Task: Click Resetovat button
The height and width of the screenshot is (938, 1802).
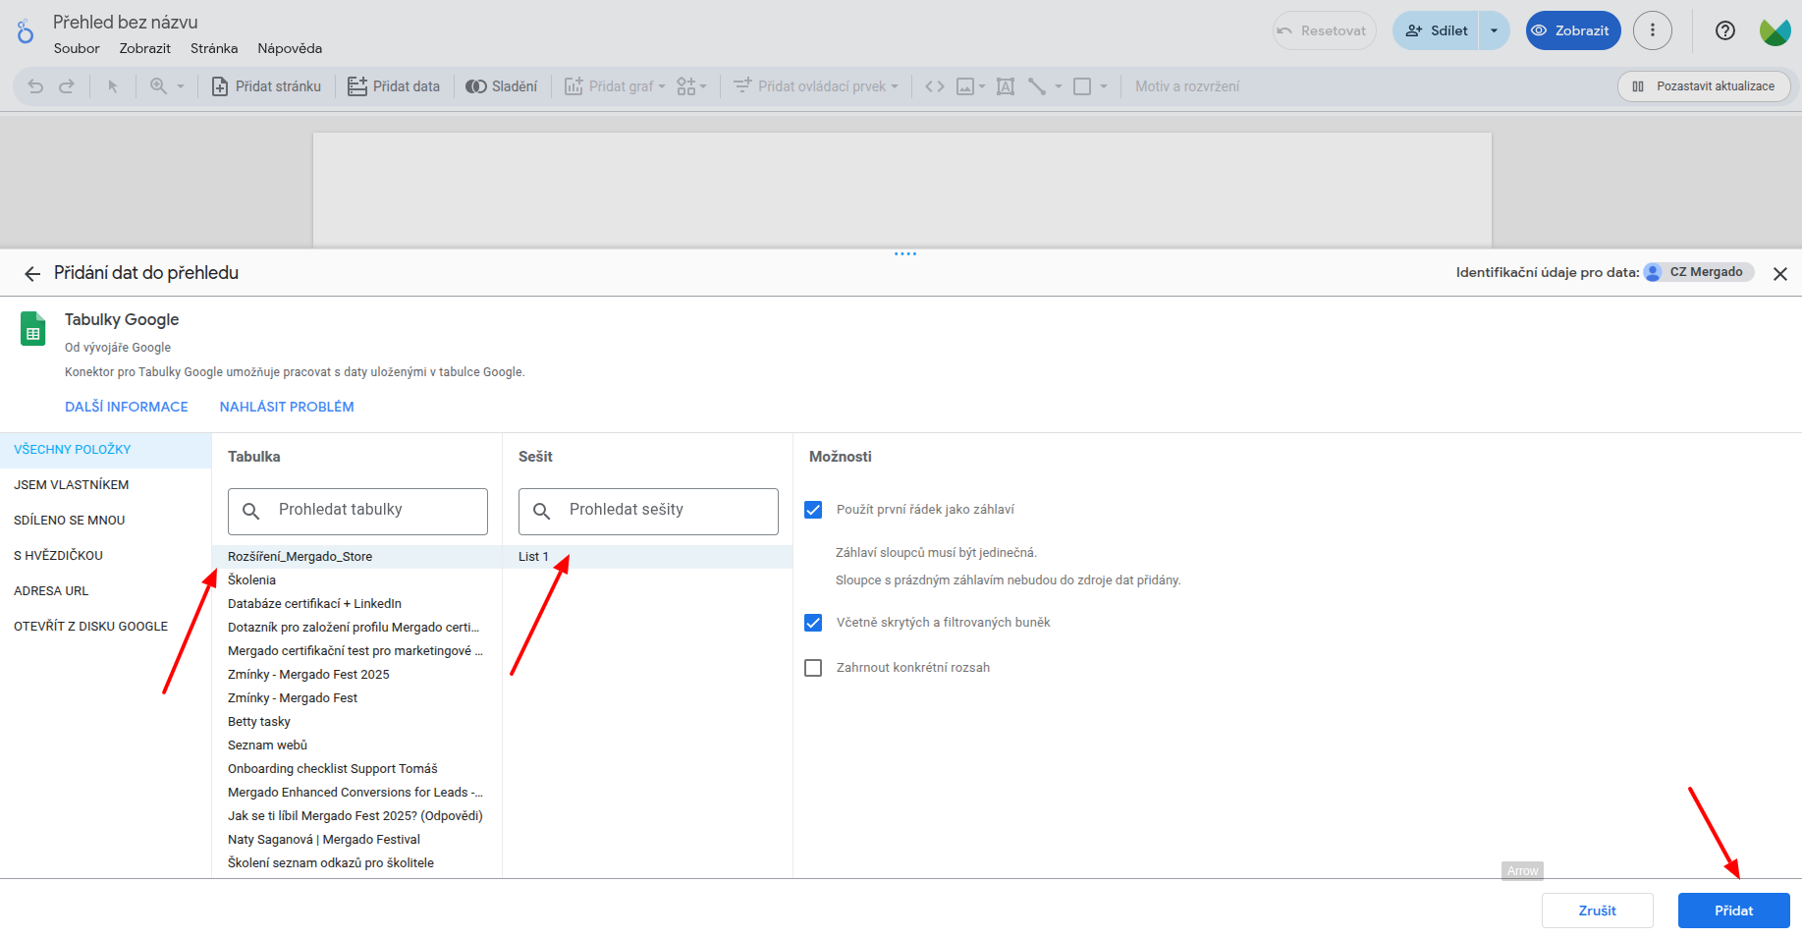Action: click(1325, 30)
